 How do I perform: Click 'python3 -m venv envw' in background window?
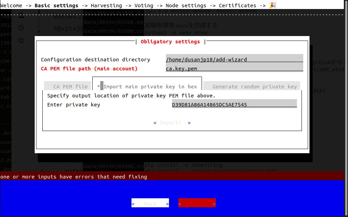(176, 33)
